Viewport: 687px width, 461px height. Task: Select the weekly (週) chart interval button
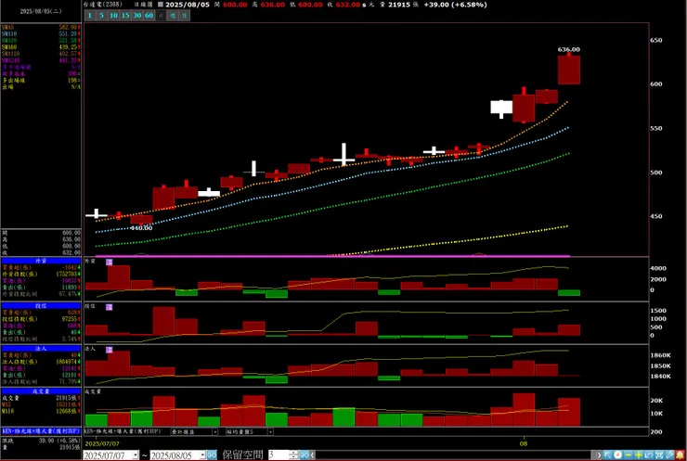tap(173, 16)
